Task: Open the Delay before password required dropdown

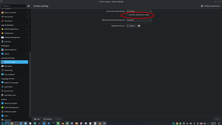Action: pyautogui.click(x=139, y=20)
